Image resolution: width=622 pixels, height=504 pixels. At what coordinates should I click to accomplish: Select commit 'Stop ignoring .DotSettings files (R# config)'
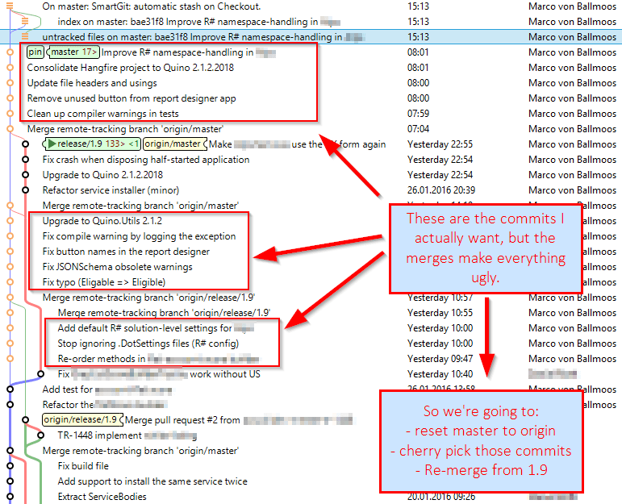(311, 344)
